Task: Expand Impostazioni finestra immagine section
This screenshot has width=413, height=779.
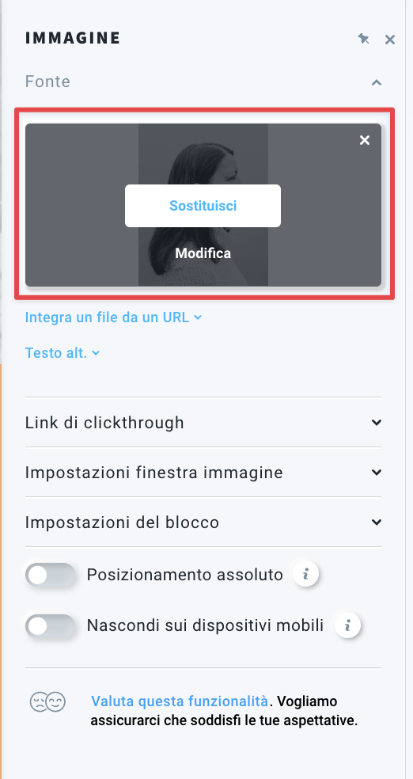Action: pyautogui.click(x=203, y=472)
